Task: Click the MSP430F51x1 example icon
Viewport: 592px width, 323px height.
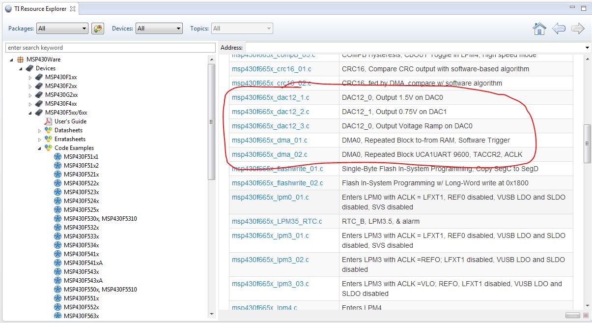Action: click(57, 157)
